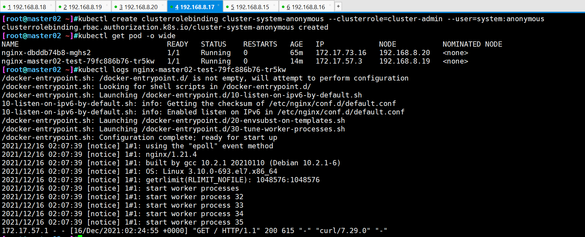The image size is (585, 237).
Task: Close the 192.168.8.15 session tab
Action: [x=274, y=5]
